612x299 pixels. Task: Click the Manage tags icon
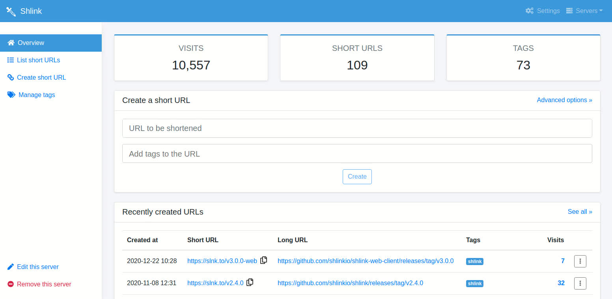11,95
